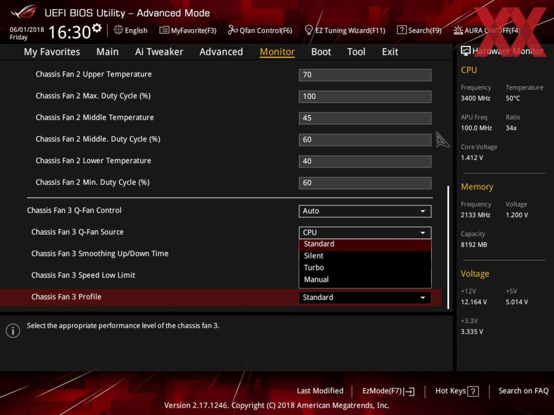Expand Chassis Fan 3 Q-Fan Control dropdown
Viewport: 554px width, 415px height.
pos(365,211)
